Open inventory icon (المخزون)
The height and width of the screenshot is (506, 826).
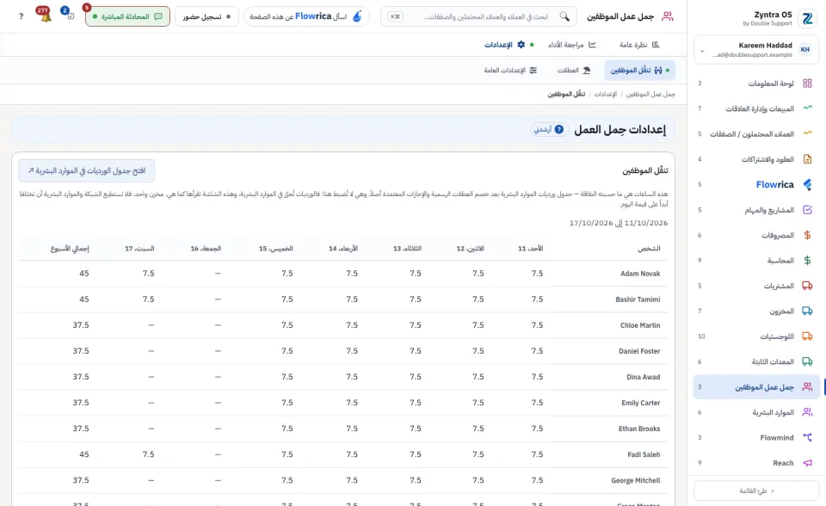[x=807, y=311]
